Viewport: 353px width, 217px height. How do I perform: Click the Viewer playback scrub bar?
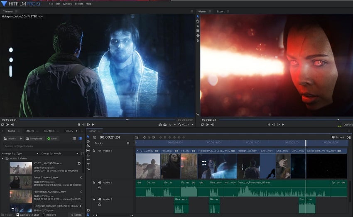tap(286, 120)
